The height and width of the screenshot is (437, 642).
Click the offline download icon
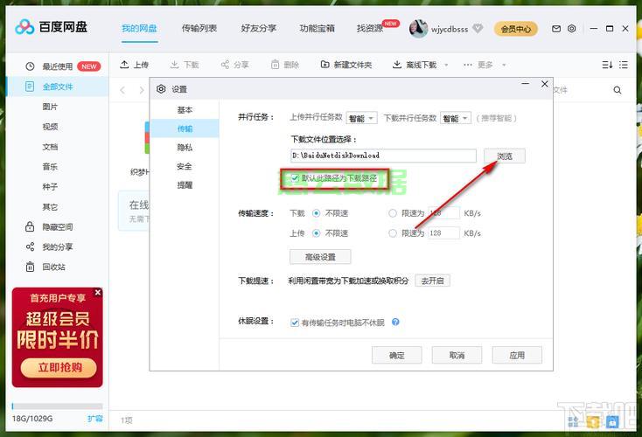coord(397,65)
